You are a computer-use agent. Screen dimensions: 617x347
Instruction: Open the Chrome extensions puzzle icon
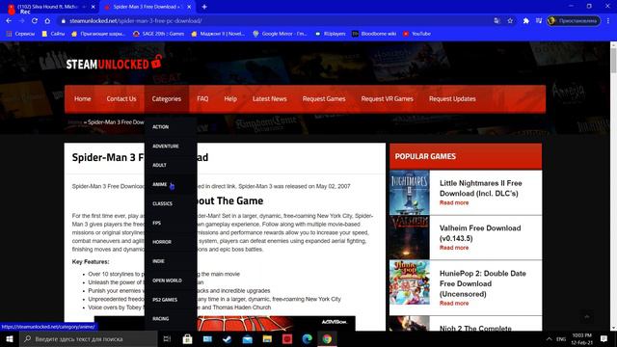tap(525, 21)
